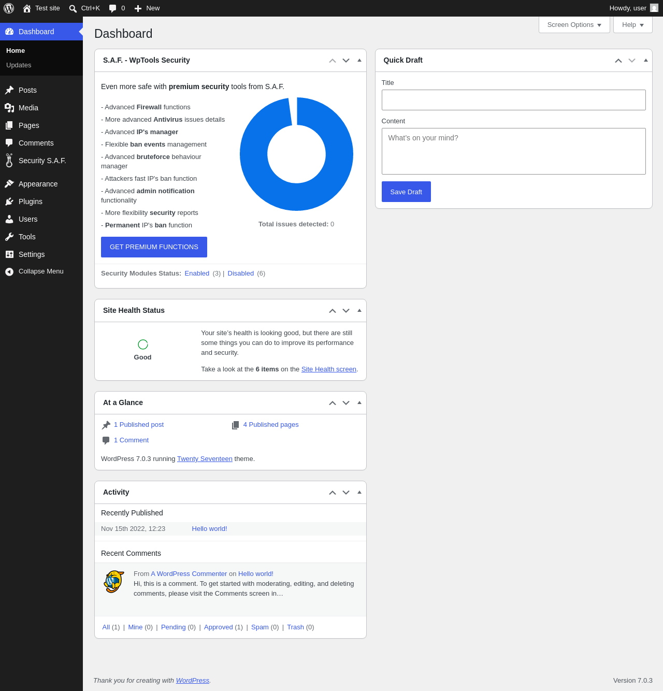
Task: Click the New plus icon
Action: 138,8
